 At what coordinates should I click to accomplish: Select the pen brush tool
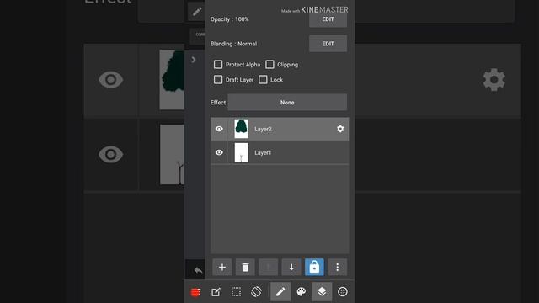click(x=280, y=292)
